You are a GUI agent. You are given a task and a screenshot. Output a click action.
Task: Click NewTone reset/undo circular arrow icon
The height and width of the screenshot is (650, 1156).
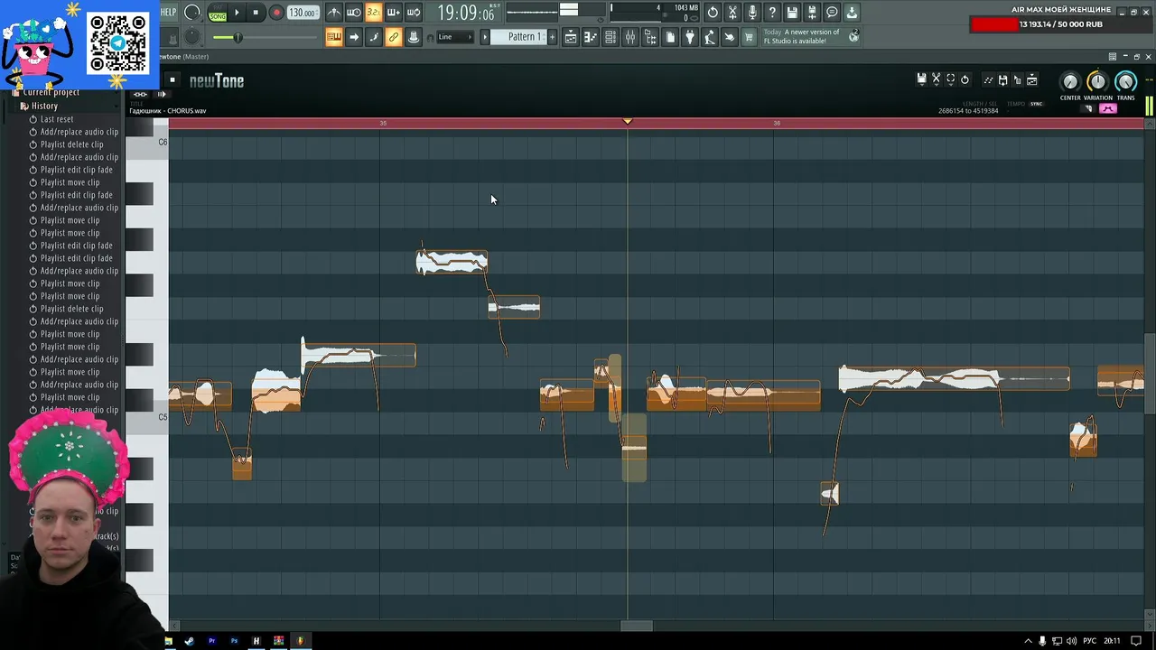(x=965, y=79)
